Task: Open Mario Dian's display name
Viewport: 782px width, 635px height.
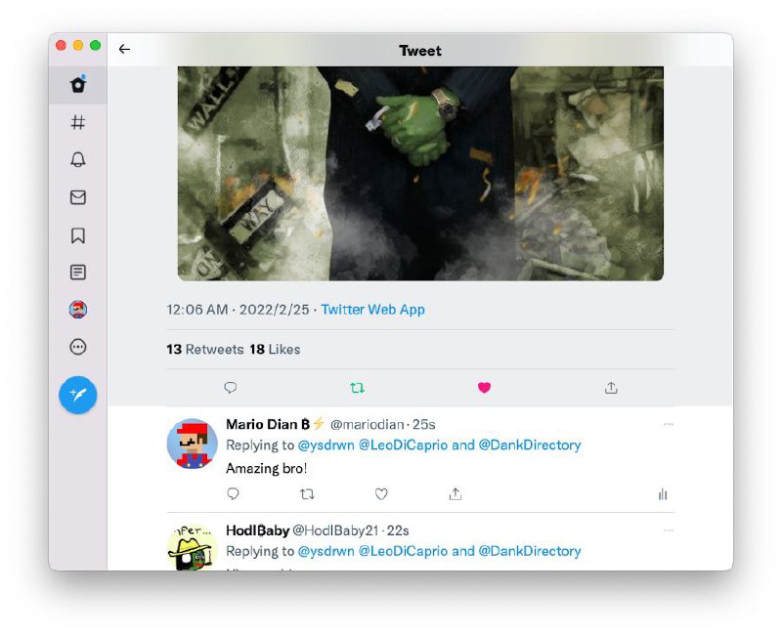Action: [276, 424]
